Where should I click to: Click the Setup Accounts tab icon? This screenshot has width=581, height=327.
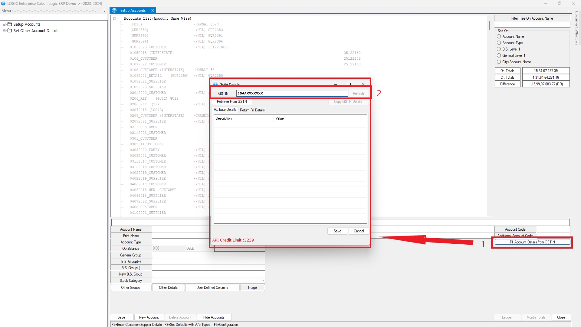pyautogui.click(x=114, y=11)
